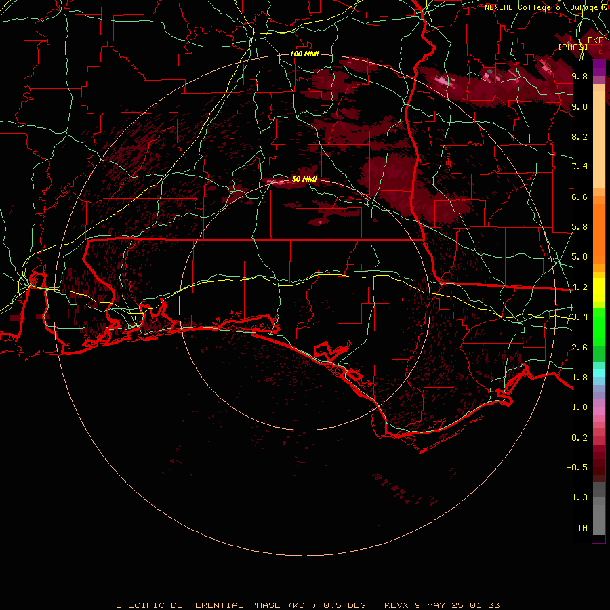Click the 50 NMI range ring label
The height and width of the screenshot is (610, 610).
(304, 179)
